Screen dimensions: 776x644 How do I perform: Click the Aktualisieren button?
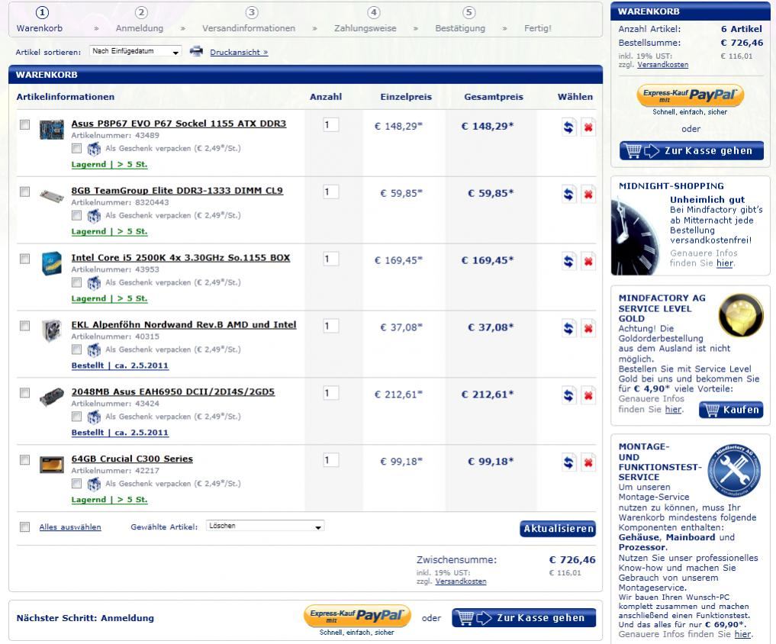click(x=558, y=529)
